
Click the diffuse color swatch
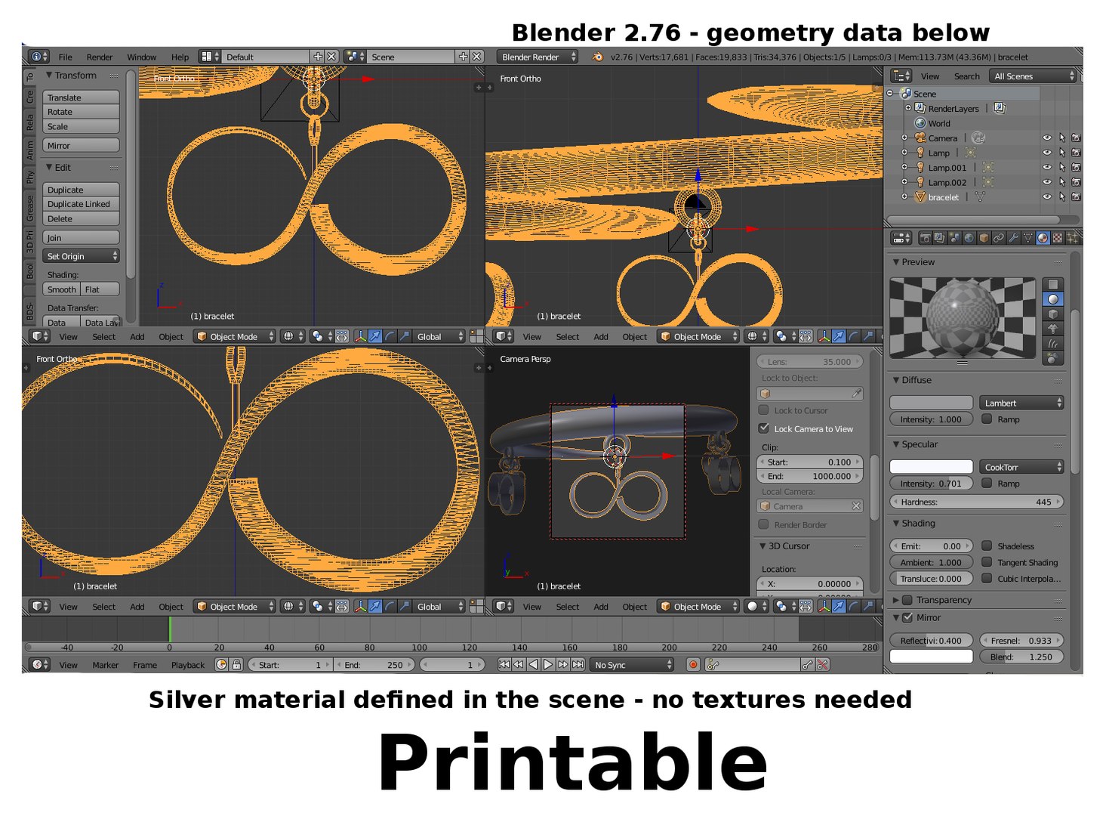tap(932, 403)
